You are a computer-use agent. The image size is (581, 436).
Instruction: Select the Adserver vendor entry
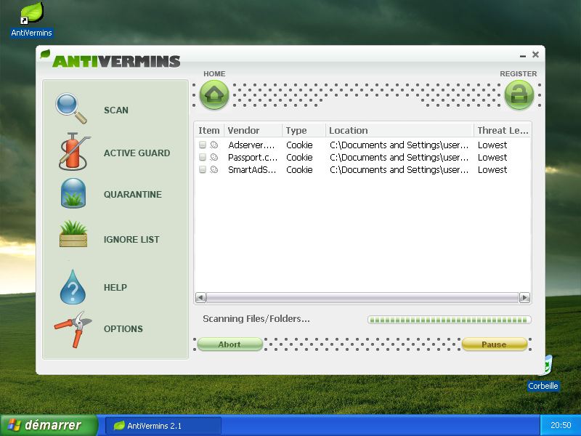(251, 145)
